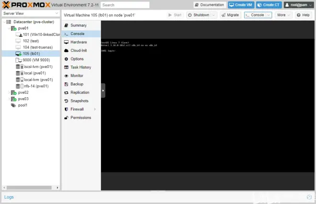Collapse the Datacenter (pve-cluster) tree node
Viewport: 316px width, 204px height.
pyautogui.click(x=4, y=22)
